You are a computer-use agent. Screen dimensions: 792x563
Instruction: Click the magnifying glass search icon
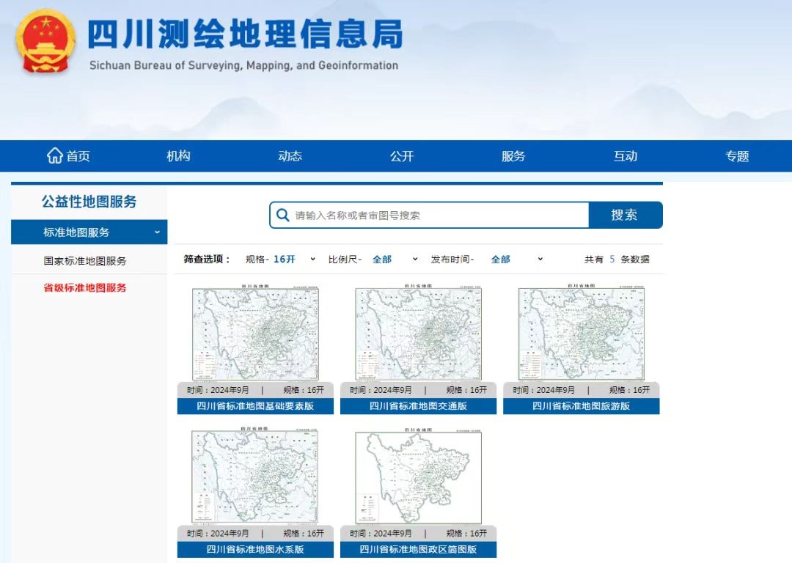[x=283, y=214]
